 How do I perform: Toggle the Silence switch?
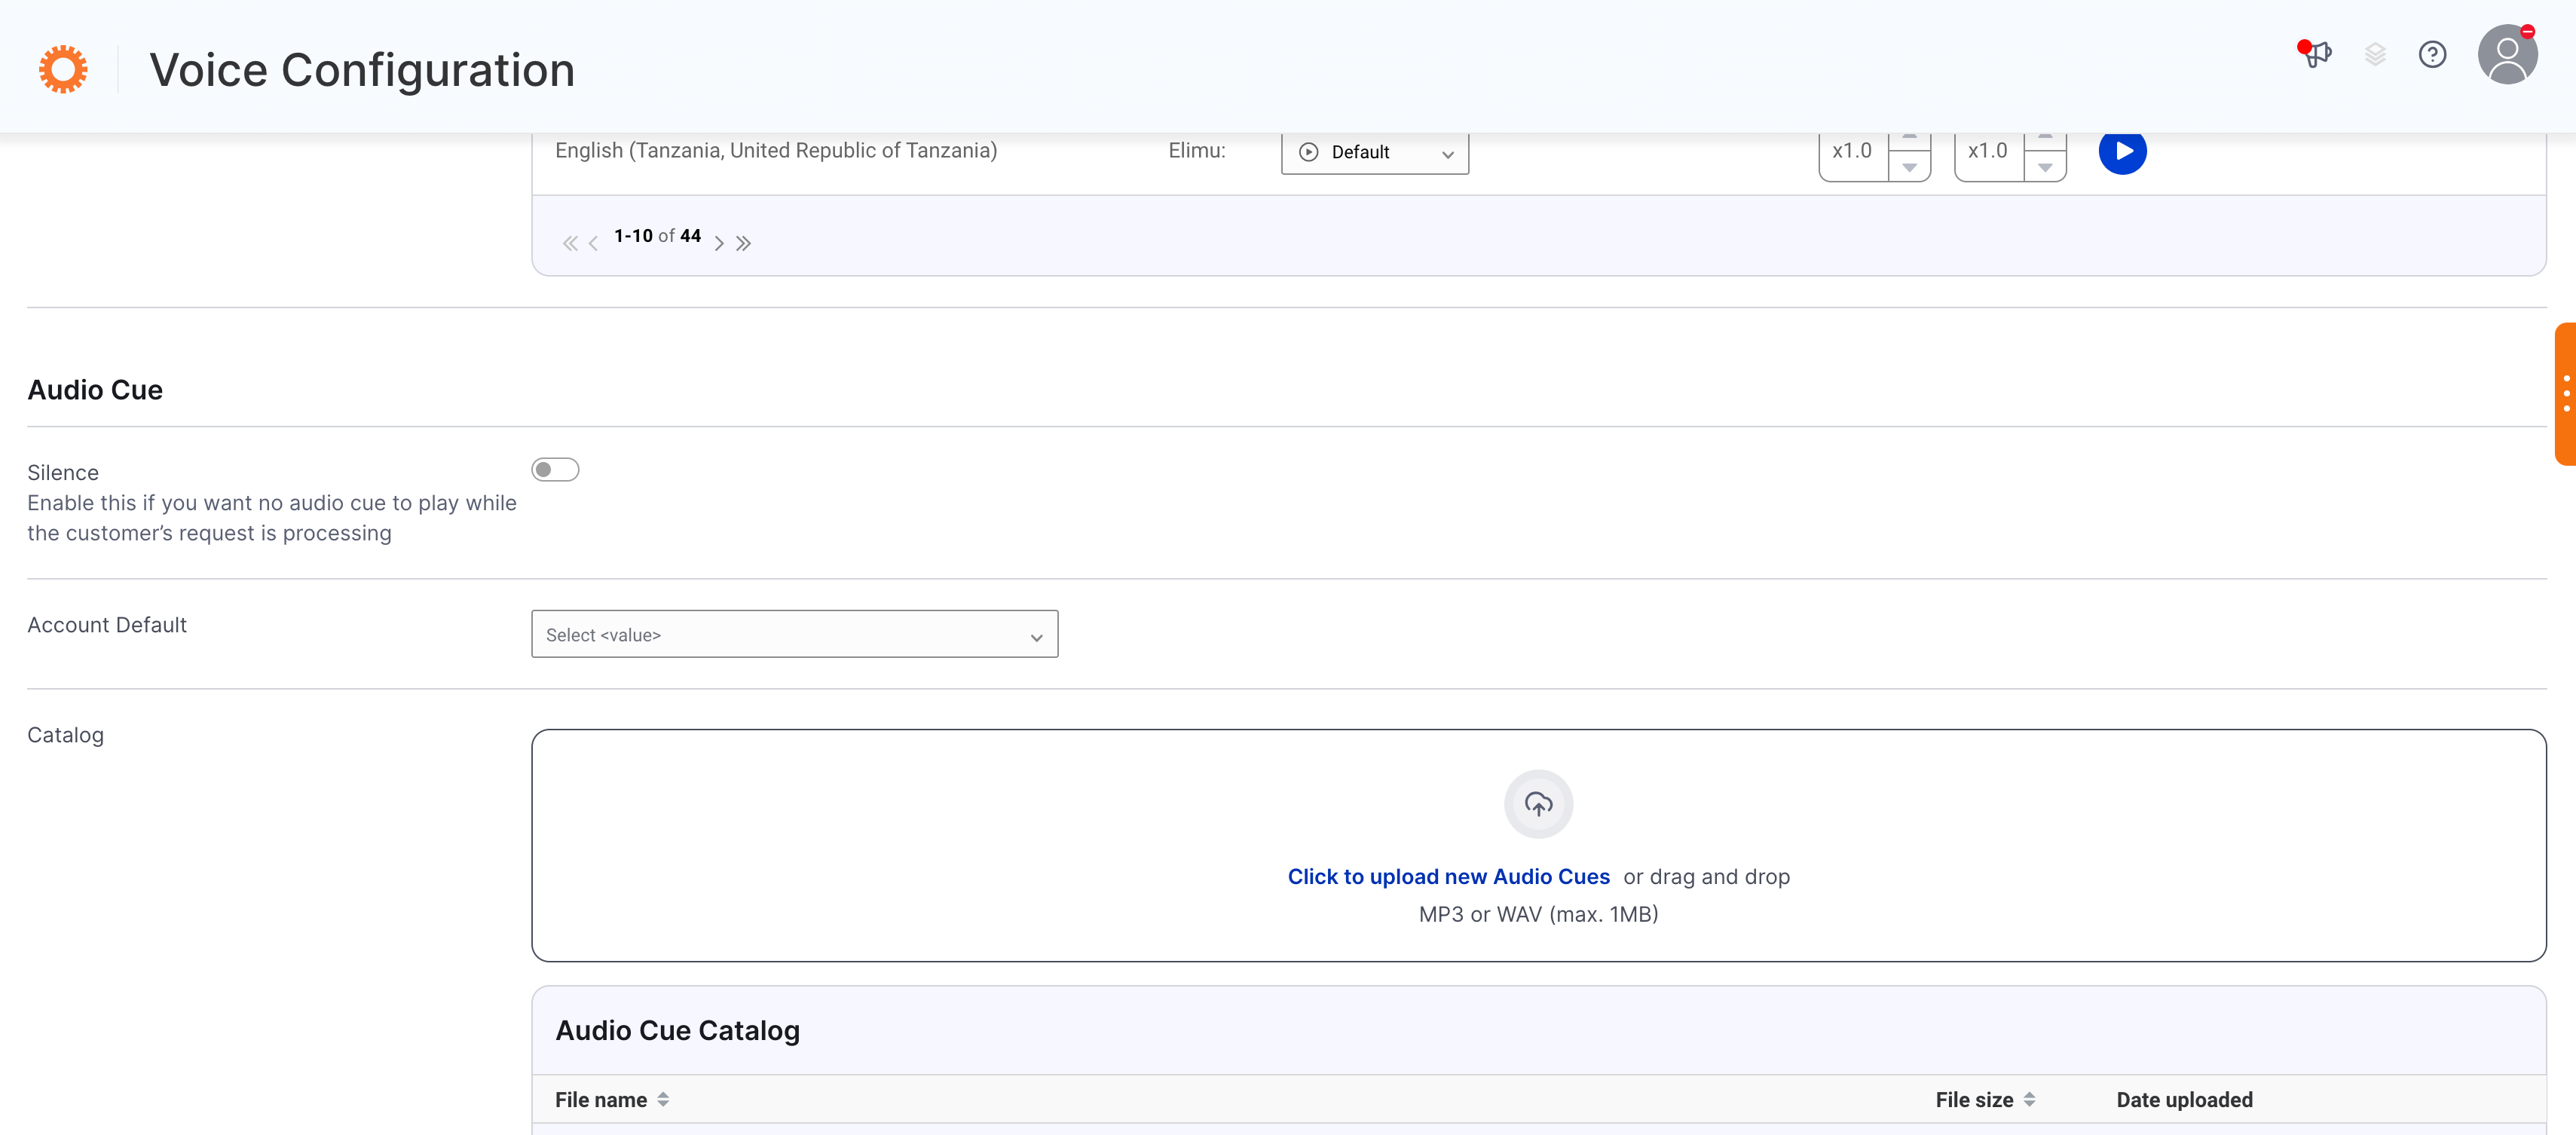click(x=555, y=469)
